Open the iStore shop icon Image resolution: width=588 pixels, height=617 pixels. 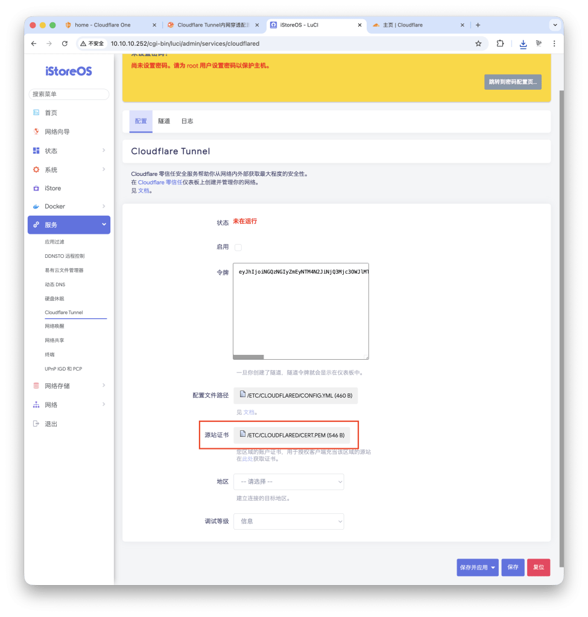pos(36,189)
